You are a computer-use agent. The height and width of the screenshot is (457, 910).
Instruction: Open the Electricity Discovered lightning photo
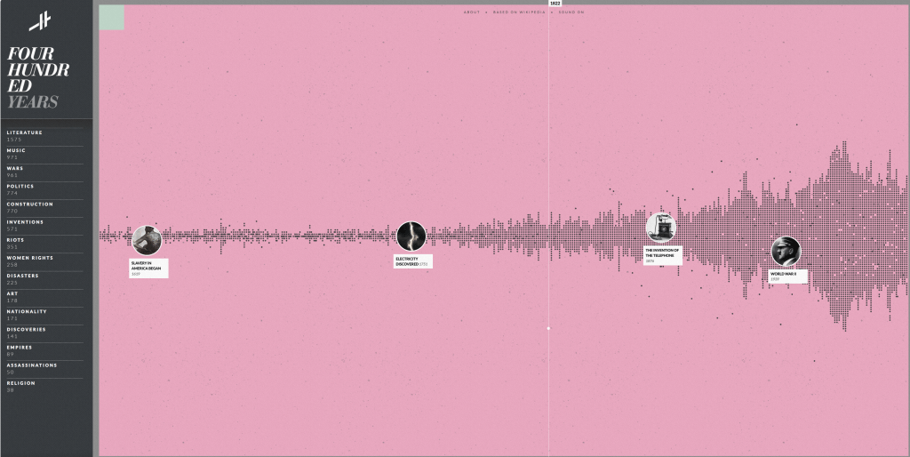[x=411, y=237]
